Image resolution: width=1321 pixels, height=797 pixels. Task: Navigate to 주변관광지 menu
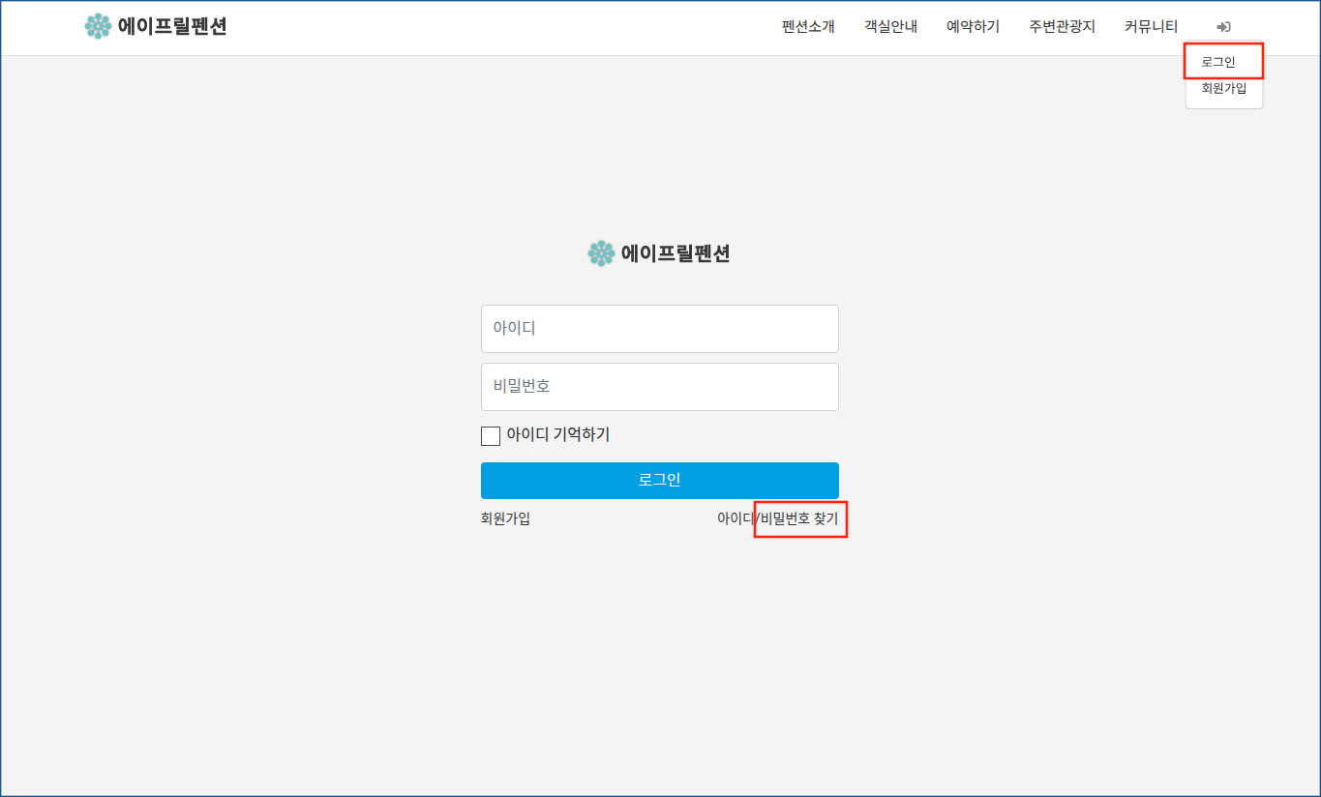[x=1062, y=27]
